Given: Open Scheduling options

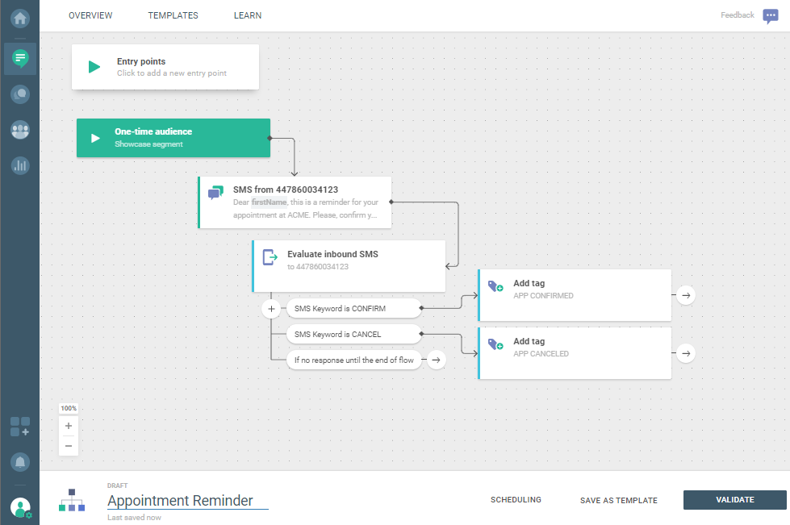Looking at the screenshot, I should [516, 500].
